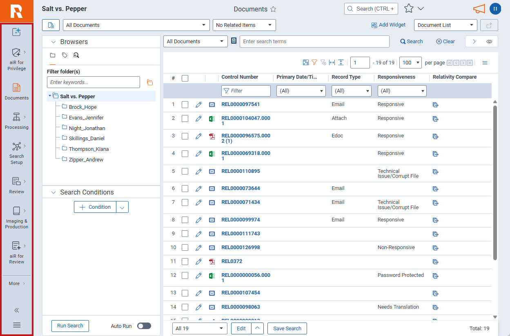Click the Enter search terms field

[314, 42]
